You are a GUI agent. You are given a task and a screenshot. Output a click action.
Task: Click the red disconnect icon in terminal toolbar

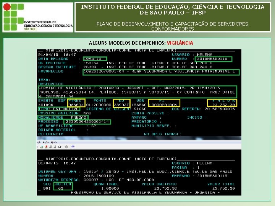click(46, 147)
